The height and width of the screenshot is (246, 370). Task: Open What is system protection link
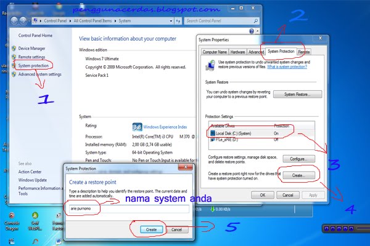(287, 67)
